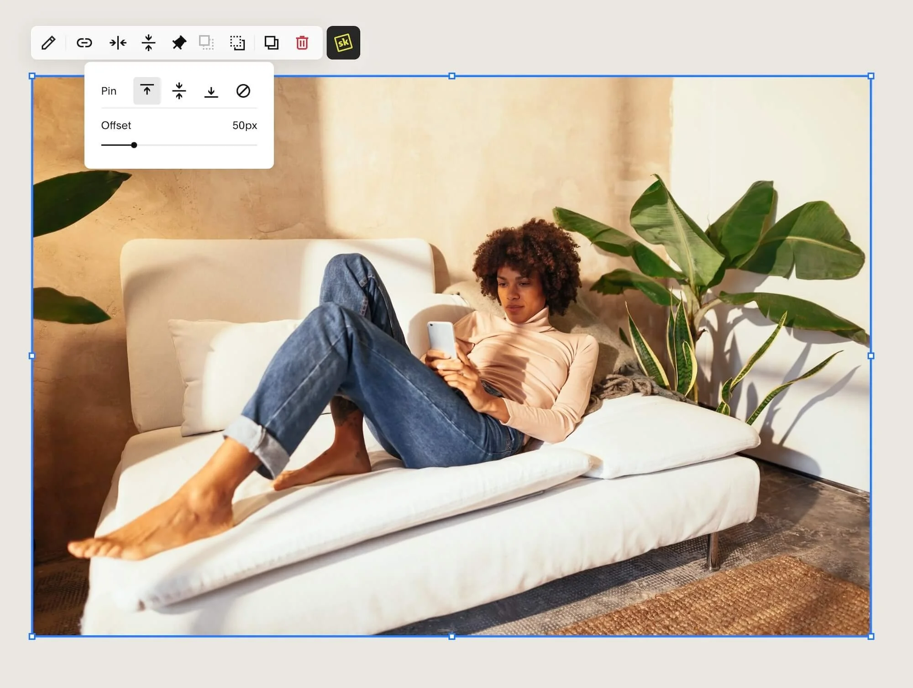The width and height of the screenshot is (913, 688).
Task: Click the pencil edit icon
Action: (48, 43)
